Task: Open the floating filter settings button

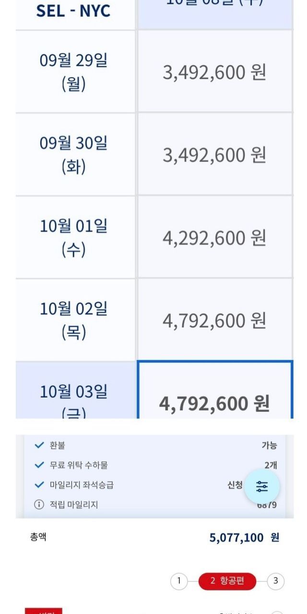Action: [262, 486]
